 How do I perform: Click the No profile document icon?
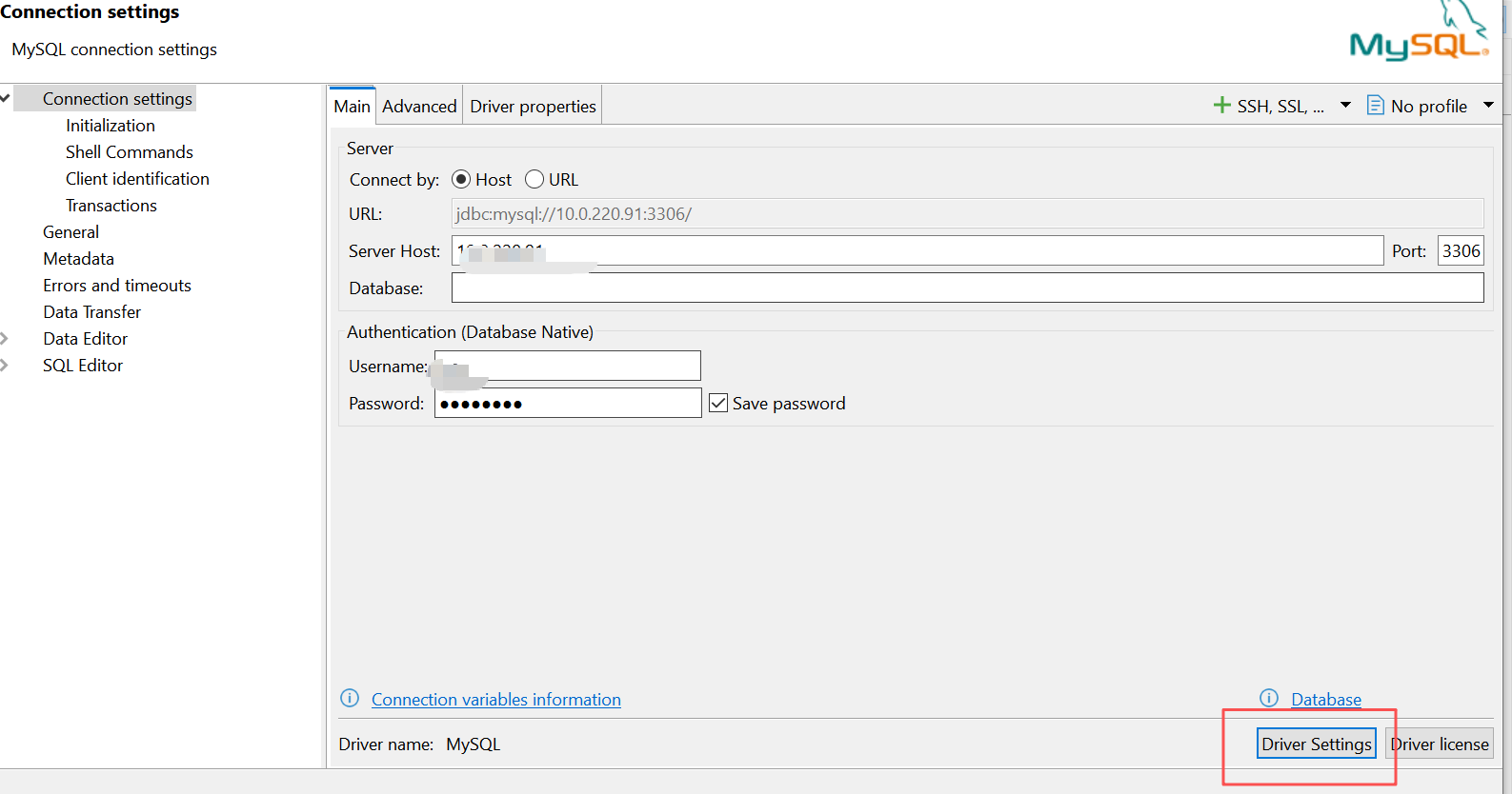pyautogui.click(x=1375, y=106)
